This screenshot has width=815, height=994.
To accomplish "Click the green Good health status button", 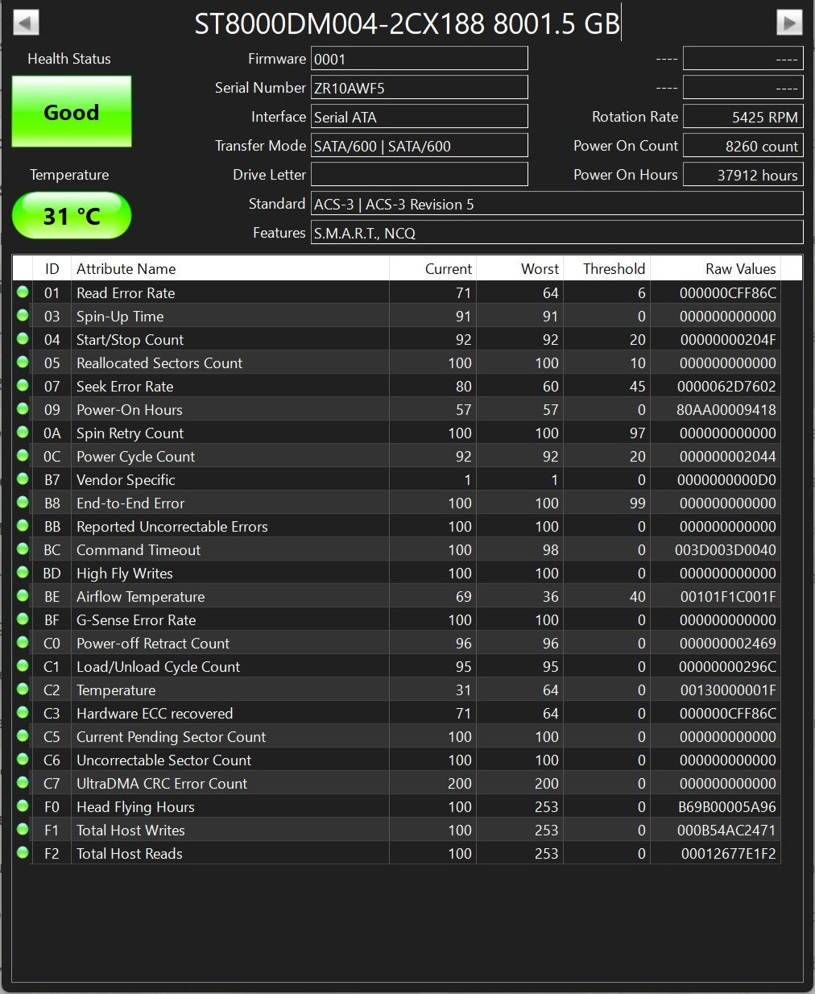I will 72,112.
